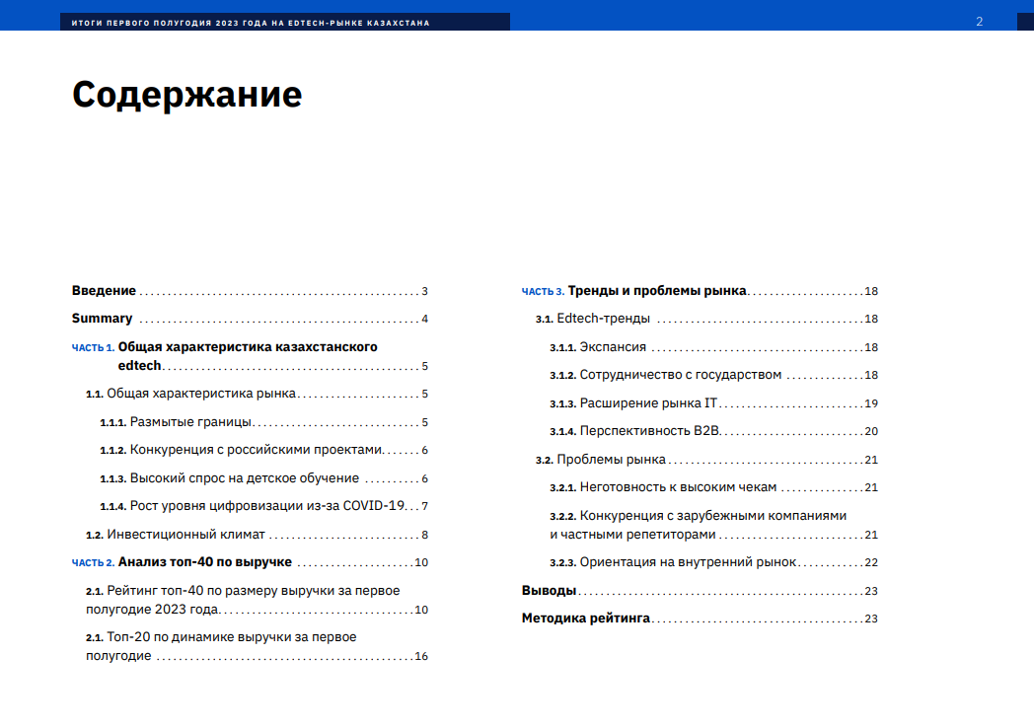Open «Топ-20 по динамике выручки» entry

coord(258,646)
